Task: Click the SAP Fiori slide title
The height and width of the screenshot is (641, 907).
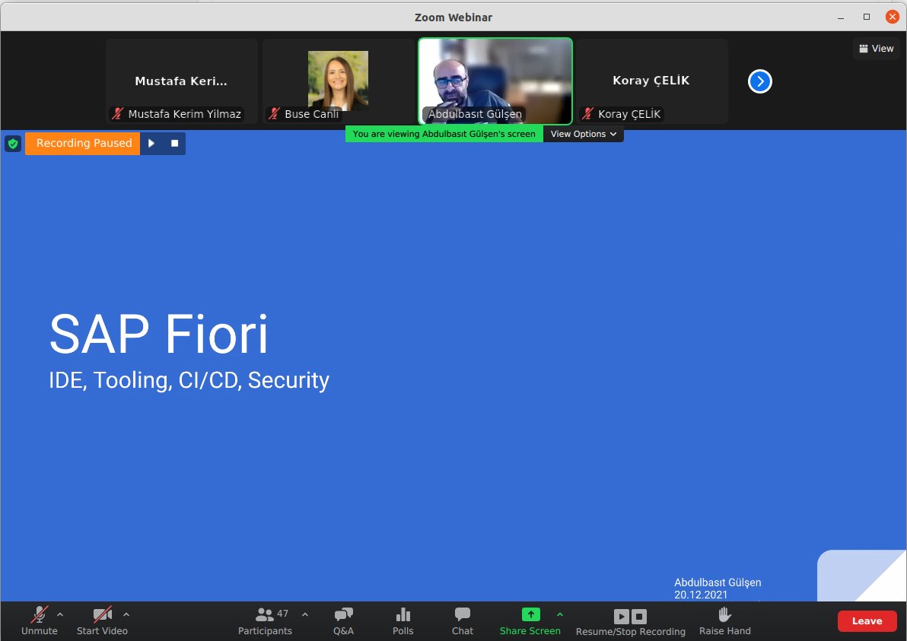Action: 159,335
